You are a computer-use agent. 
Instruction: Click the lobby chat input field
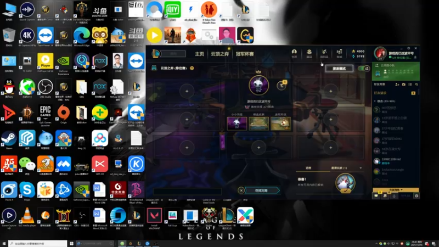pos(187,191)
